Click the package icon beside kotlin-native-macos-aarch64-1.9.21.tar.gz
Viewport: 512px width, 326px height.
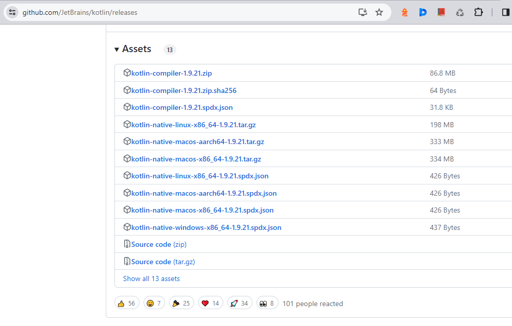(x=127, y=142)
